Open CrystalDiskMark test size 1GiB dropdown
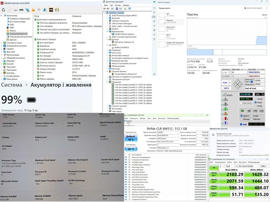 pos(230,166)
